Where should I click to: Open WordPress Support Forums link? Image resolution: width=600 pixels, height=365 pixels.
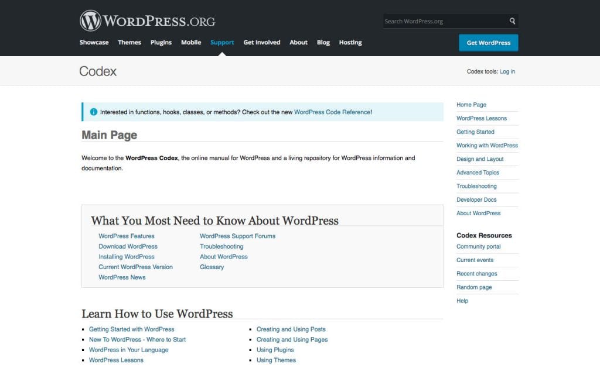point(237,236)
